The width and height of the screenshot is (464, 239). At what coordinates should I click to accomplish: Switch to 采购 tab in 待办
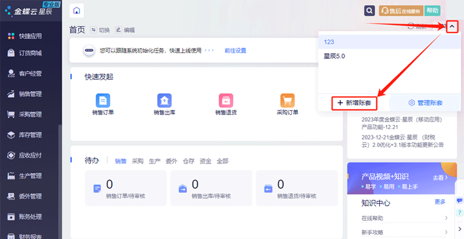pyautogui.click(x=137, y=161)
